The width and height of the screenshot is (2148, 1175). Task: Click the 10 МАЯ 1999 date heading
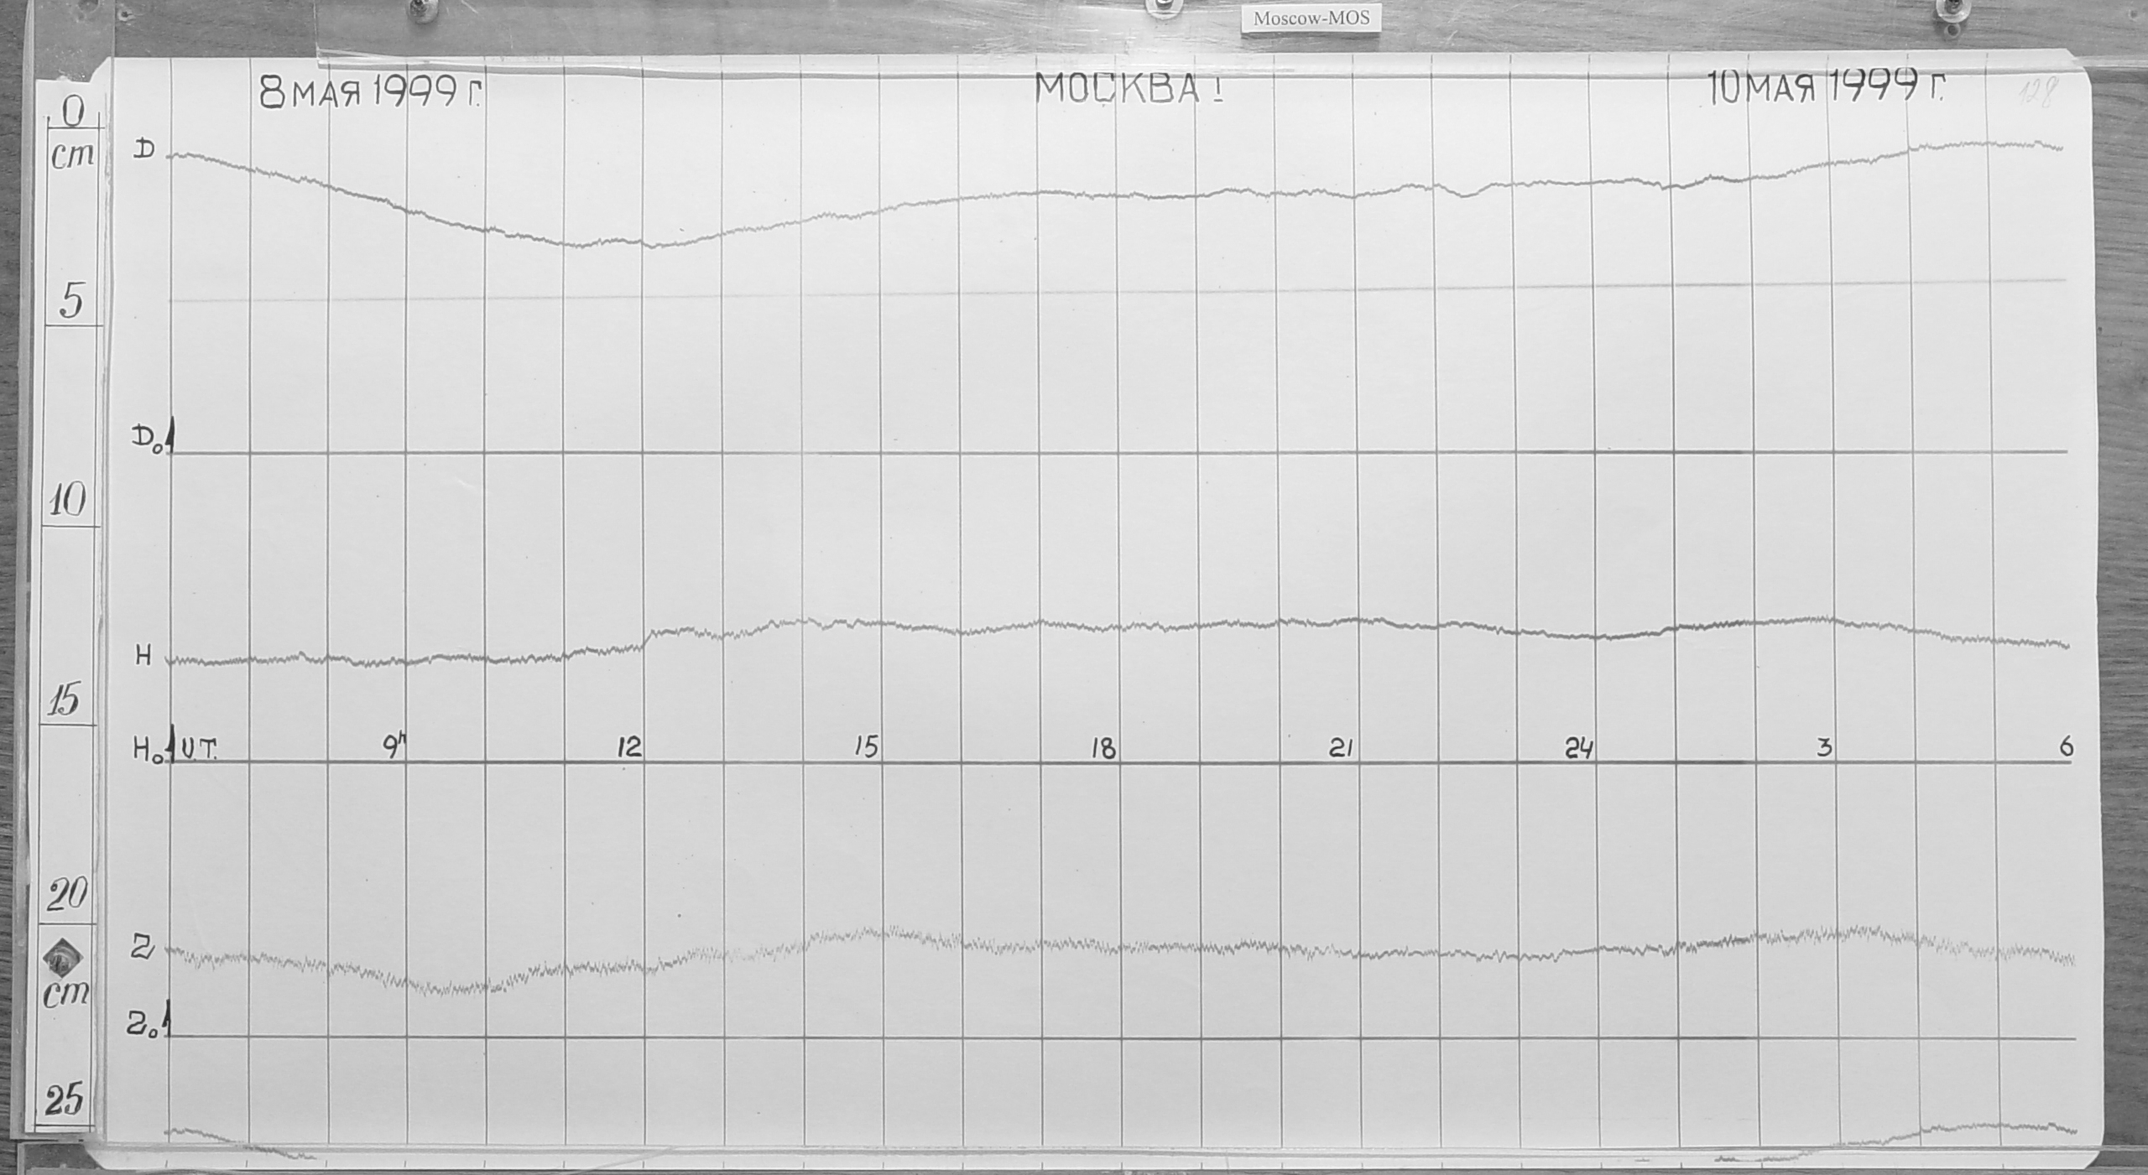pos(1826,86)
